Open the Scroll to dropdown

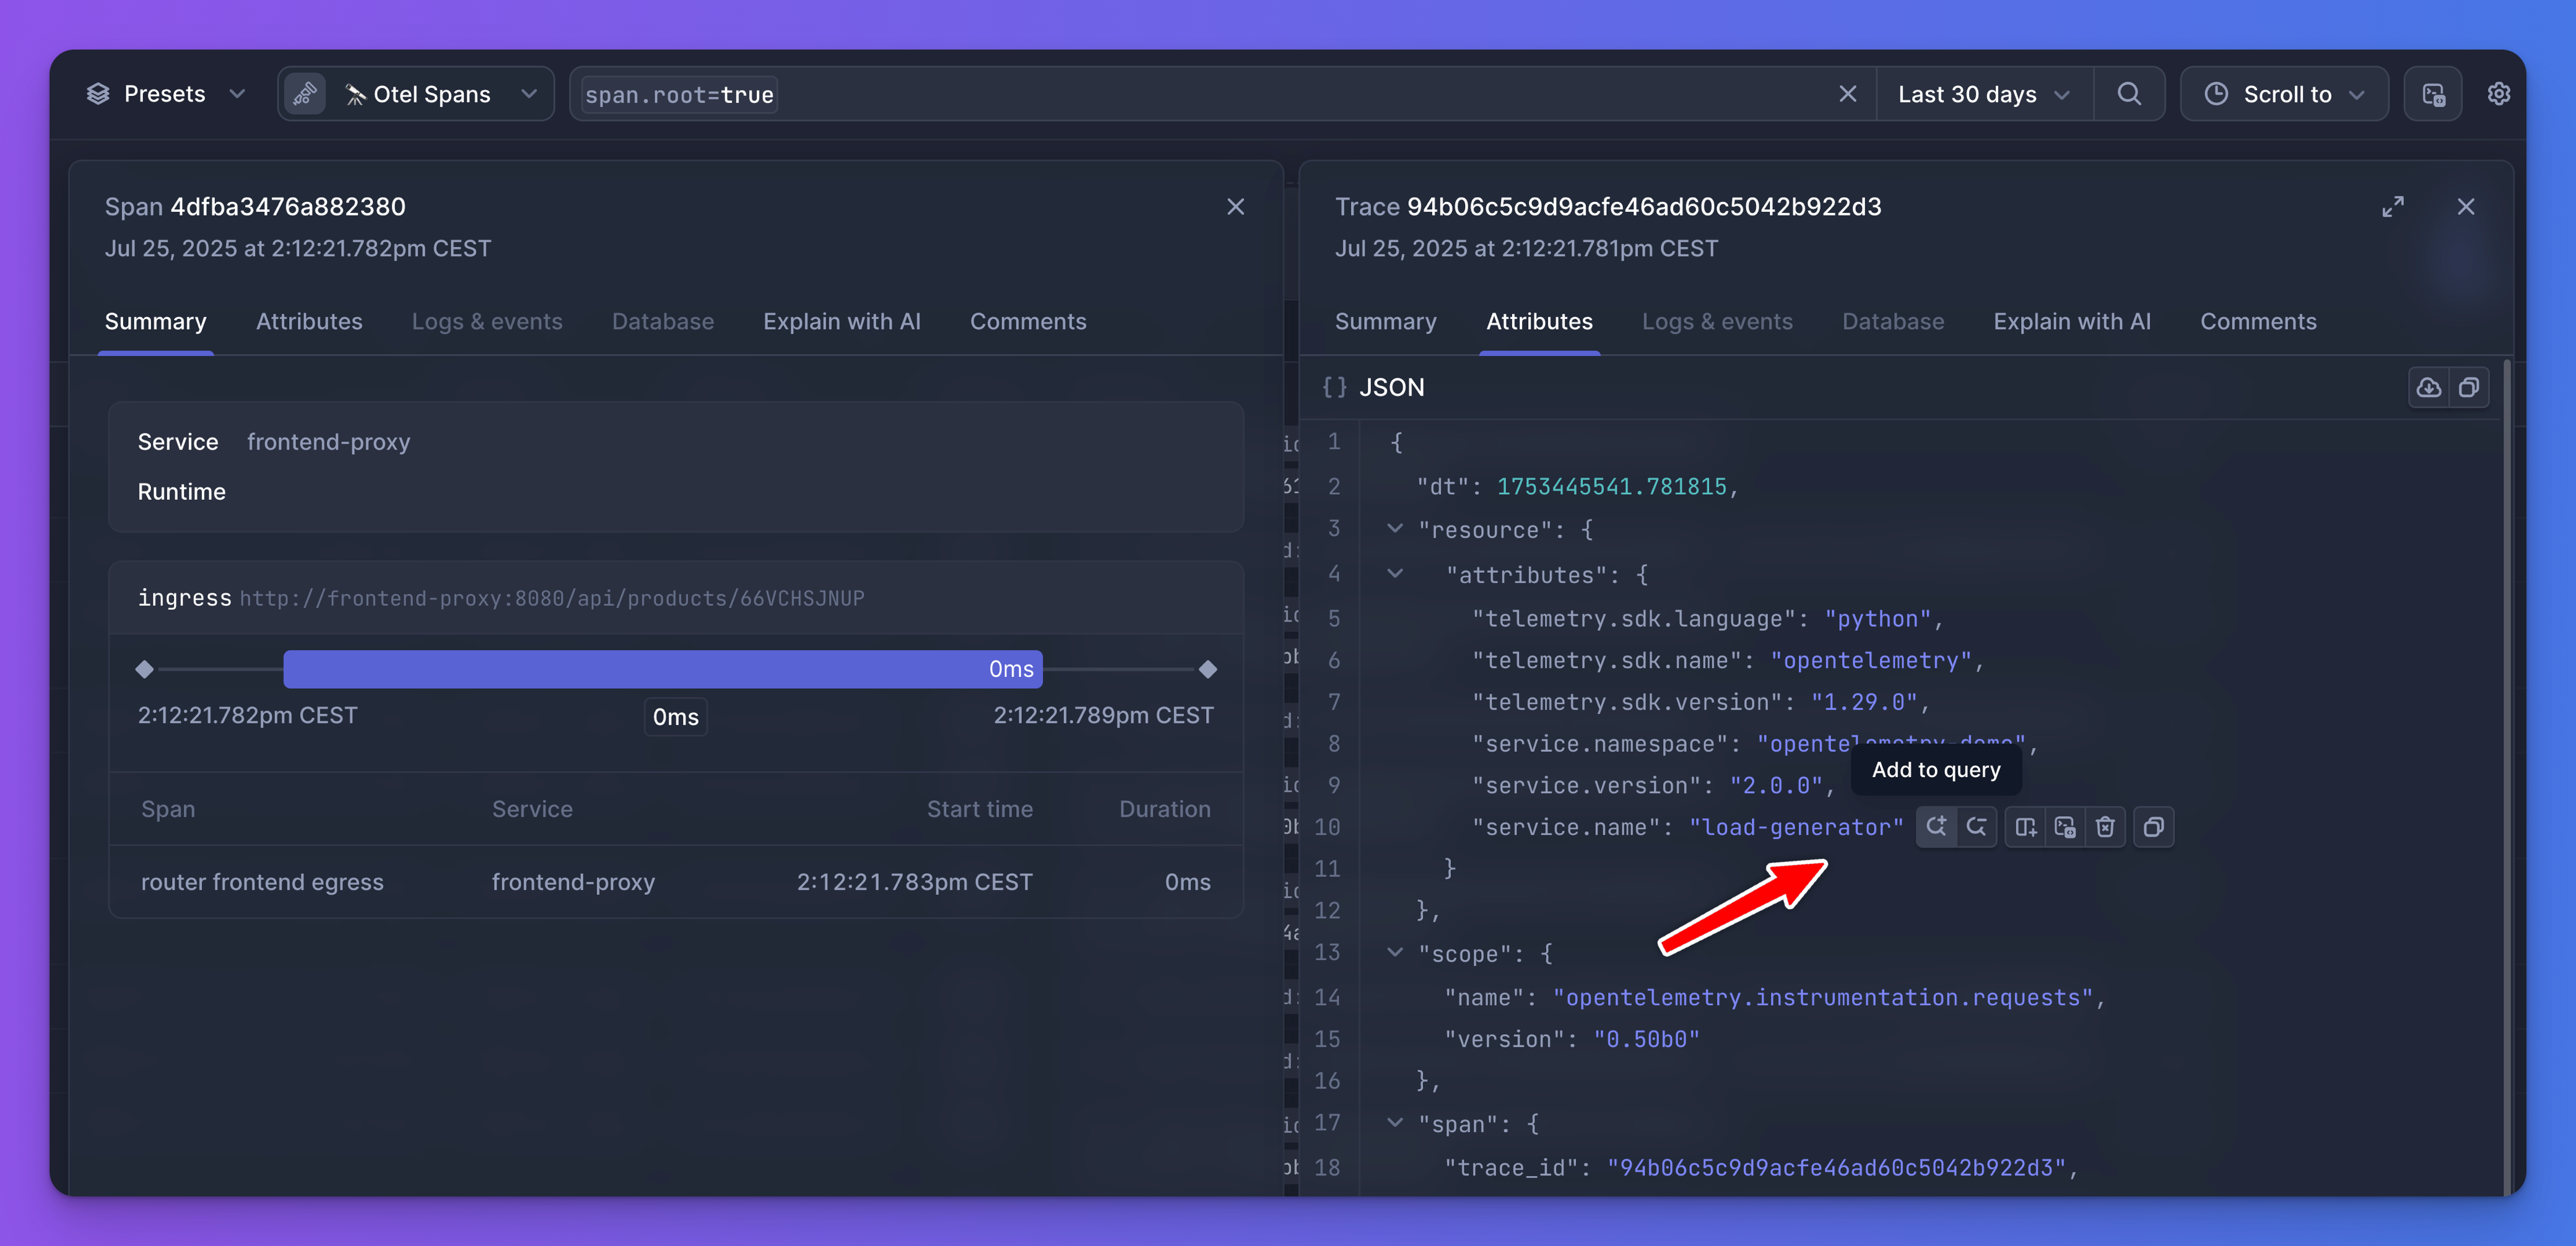pos(2285,94)
